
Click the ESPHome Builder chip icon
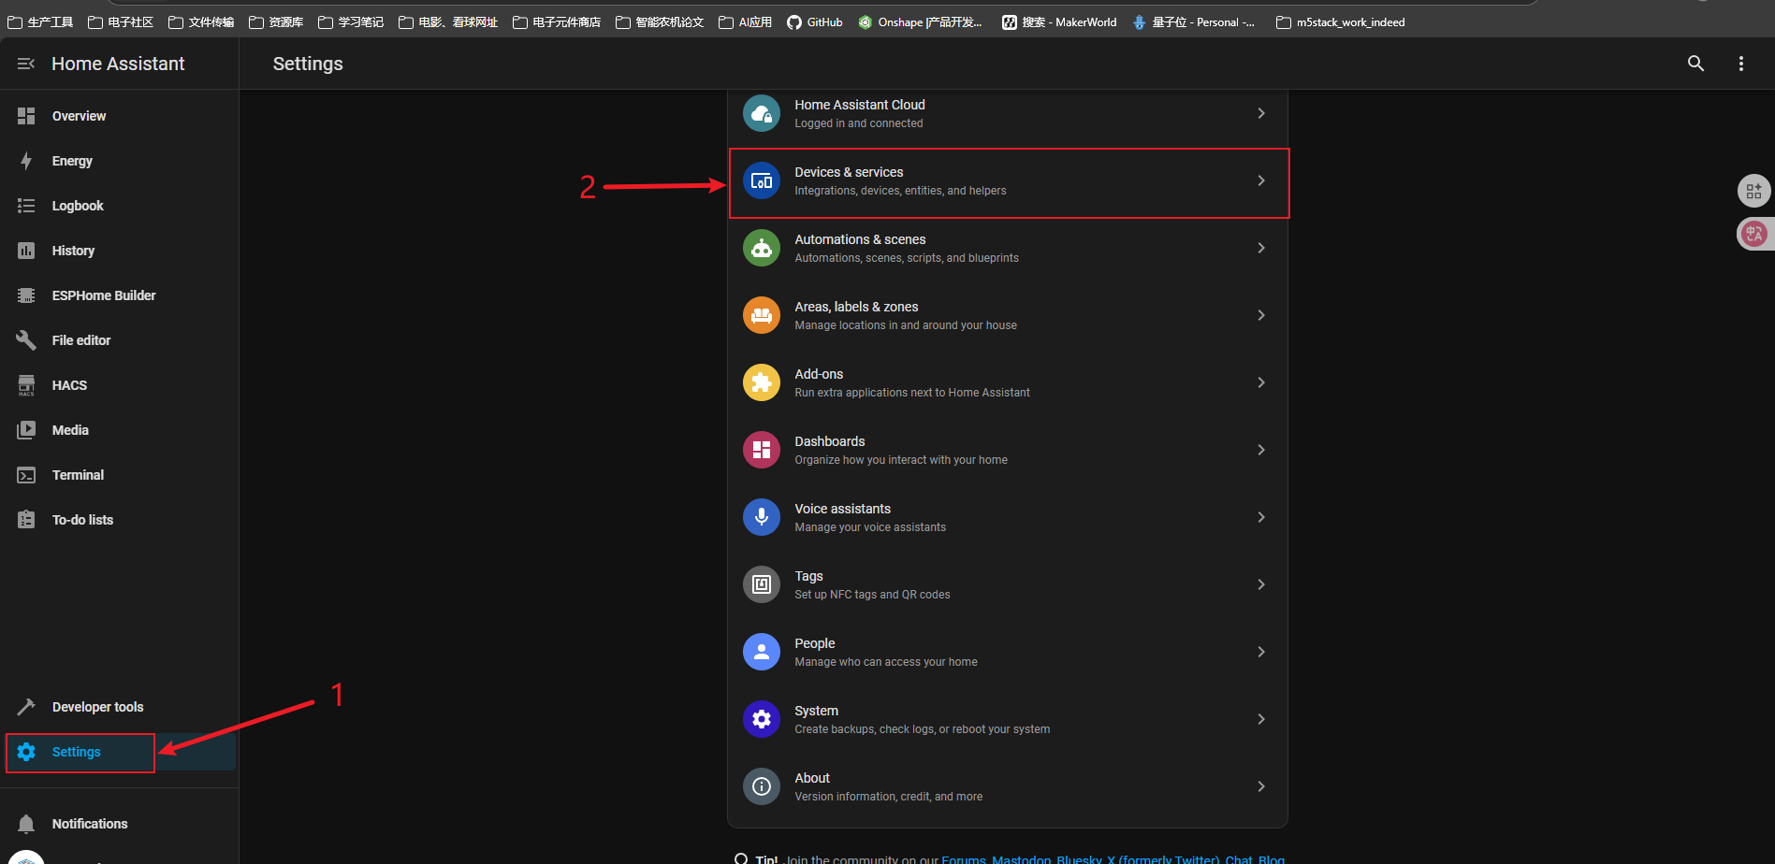click(x=26, y=295)
